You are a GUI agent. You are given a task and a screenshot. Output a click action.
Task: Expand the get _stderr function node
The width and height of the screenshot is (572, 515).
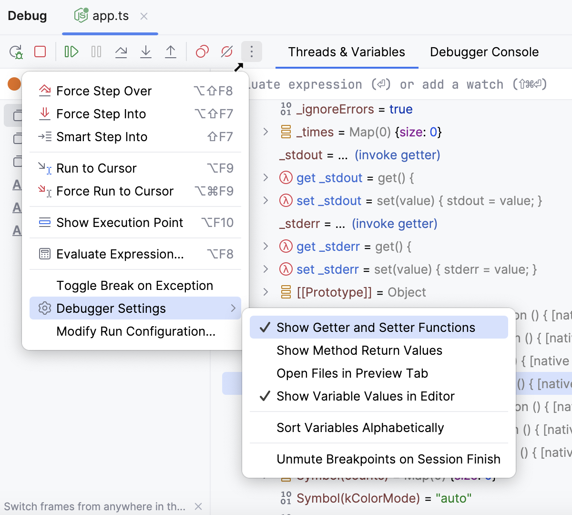[266, 247]
